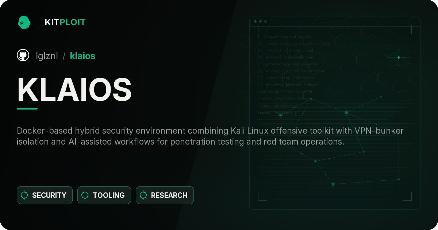Viewport: 438px width, 230px height.
Task: Click the KITPLOIT brand name
Action: 65,22
